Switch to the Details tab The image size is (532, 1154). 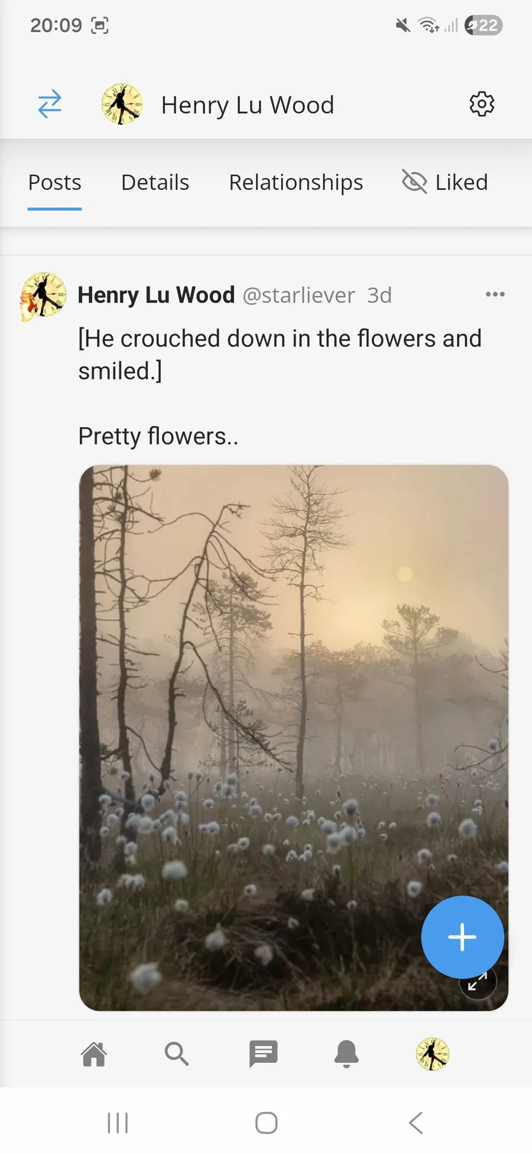155,182
